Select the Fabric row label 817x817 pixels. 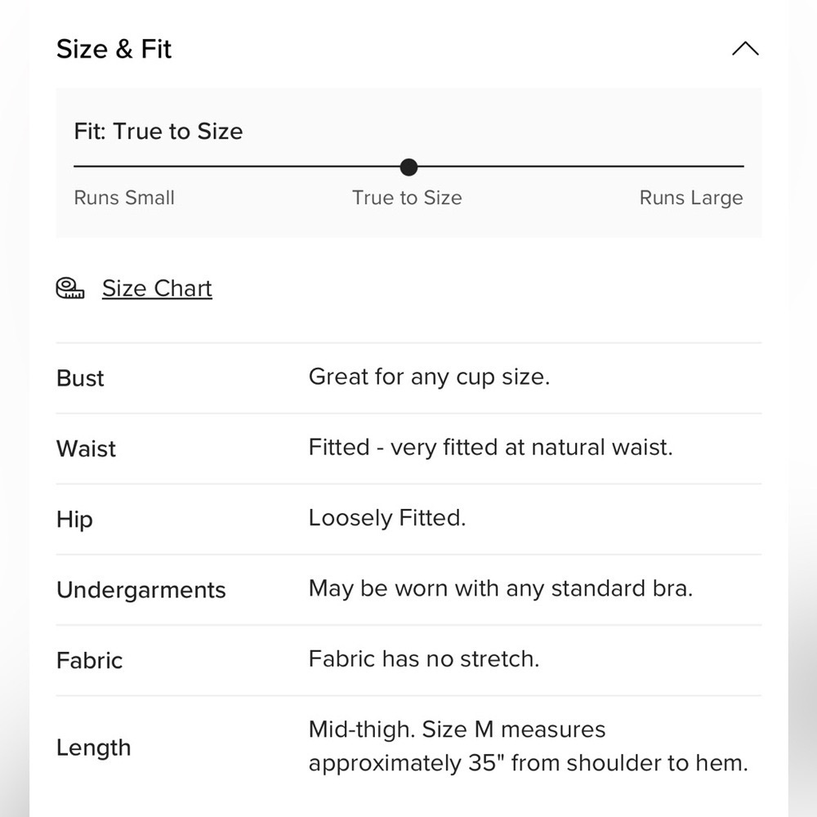point(90,661)
